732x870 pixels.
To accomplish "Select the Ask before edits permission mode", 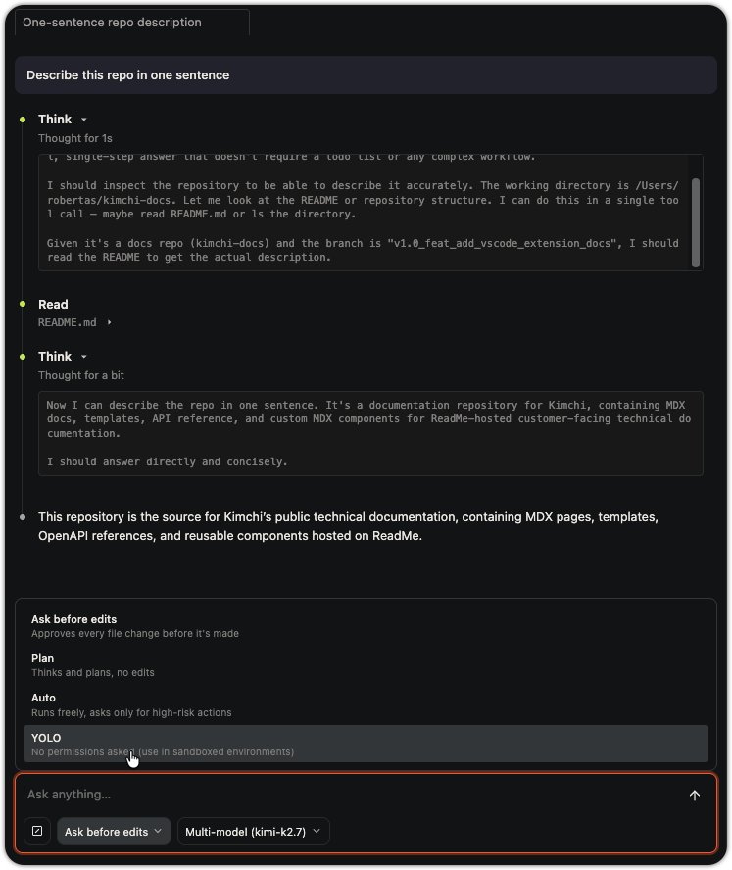I will (x=366, y=626).
